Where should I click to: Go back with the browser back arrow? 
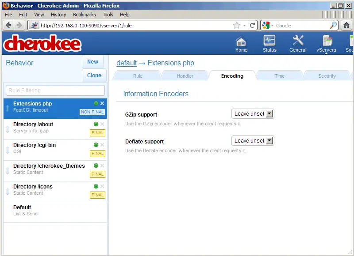8,25
